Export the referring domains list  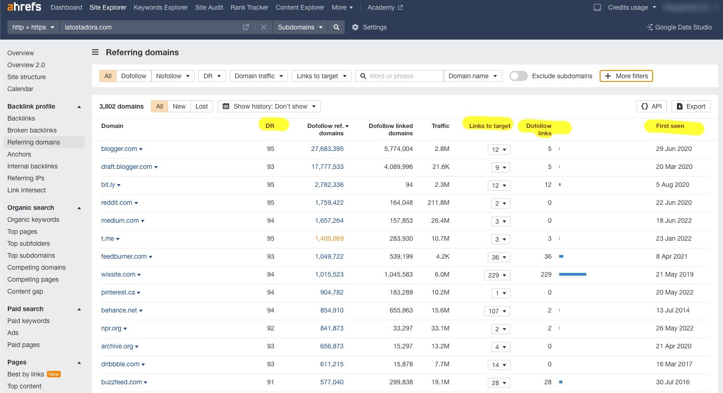(691, 106)
